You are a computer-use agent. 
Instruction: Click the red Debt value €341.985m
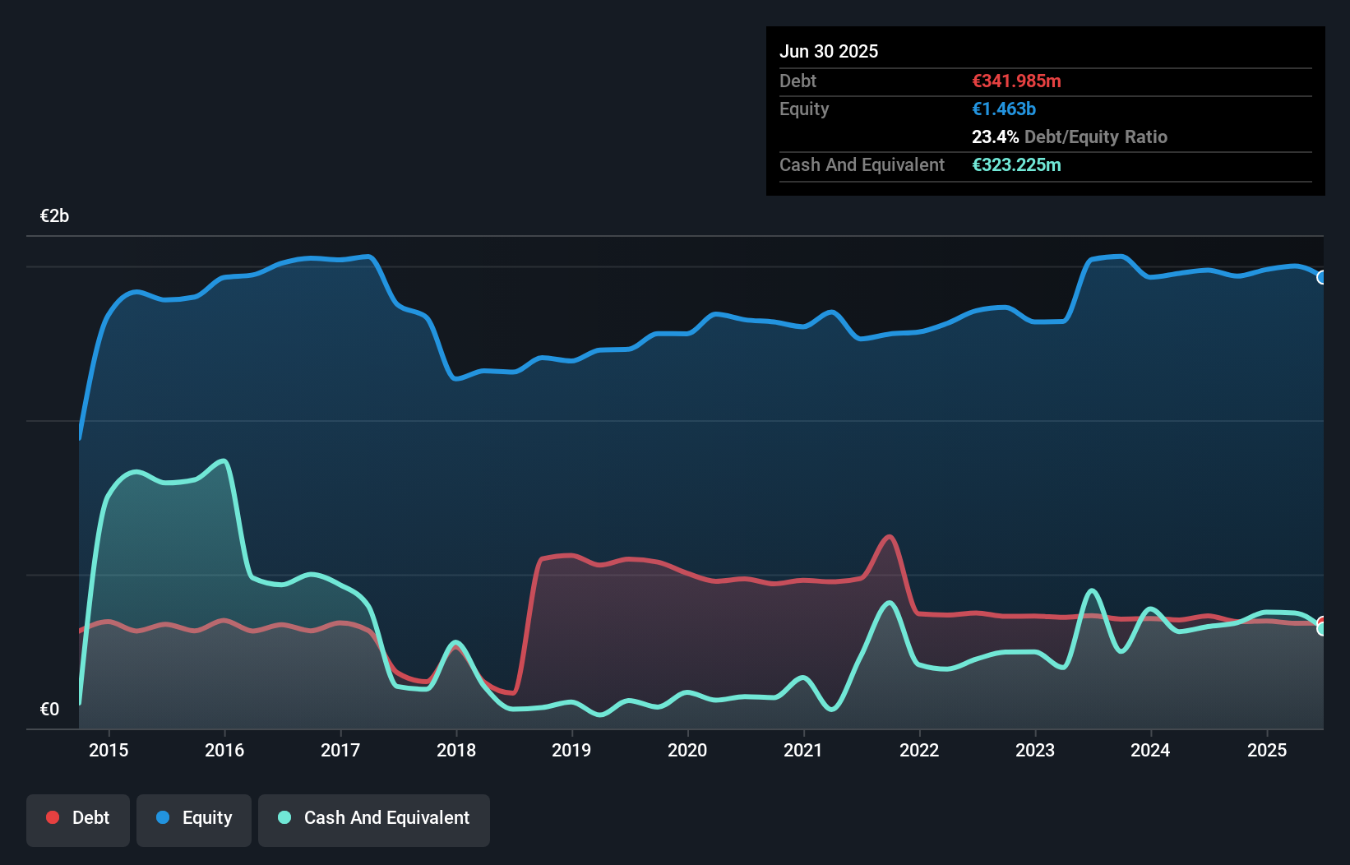coord(1016,81)
